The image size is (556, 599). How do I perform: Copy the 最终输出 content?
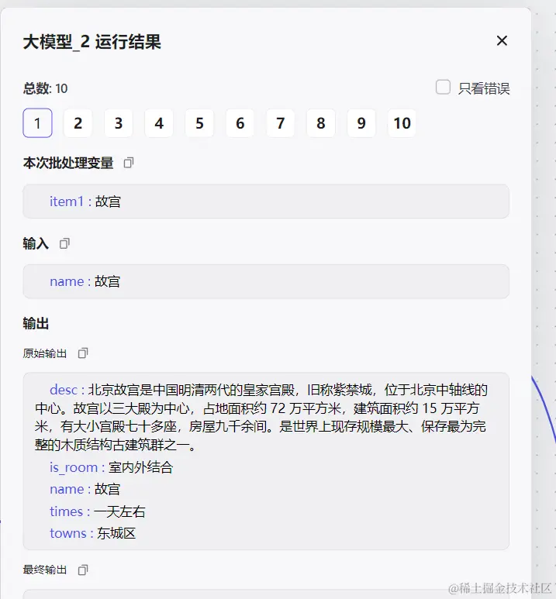83,570
